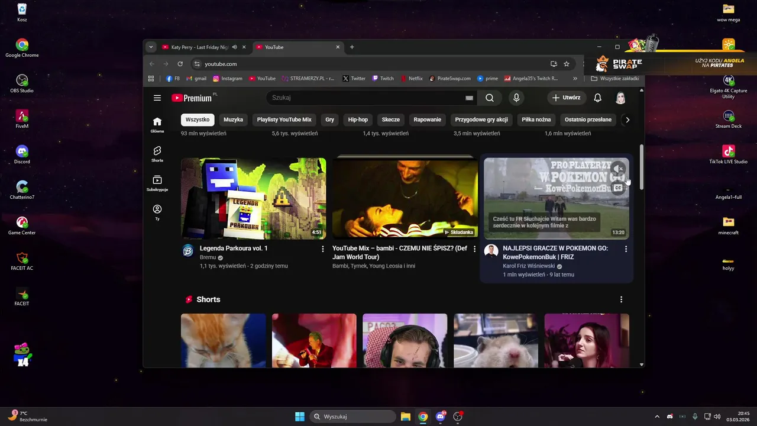Expand the hidden bookmarks overflow chevron

(x=575, y=78)
